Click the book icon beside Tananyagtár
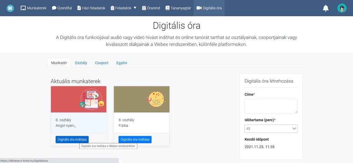The width and height of the screenshot is (353, 163). (x=167, y=8)
